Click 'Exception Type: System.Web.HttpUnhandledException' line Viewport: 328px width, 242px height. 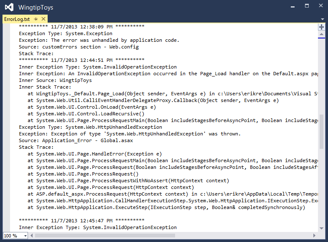click(90, 127)
